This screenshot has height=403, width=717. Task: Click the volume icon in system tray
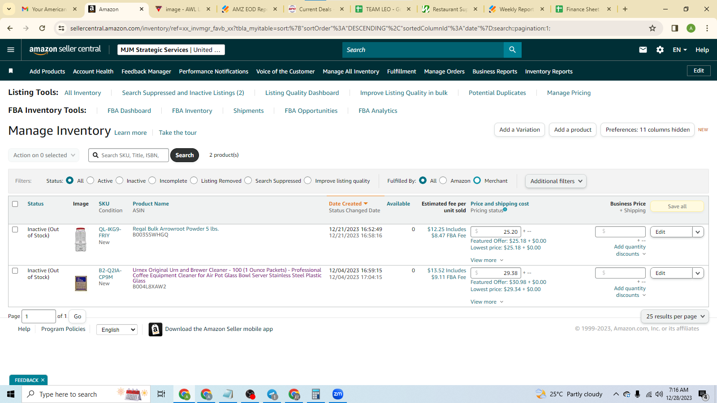pos(659,394)
